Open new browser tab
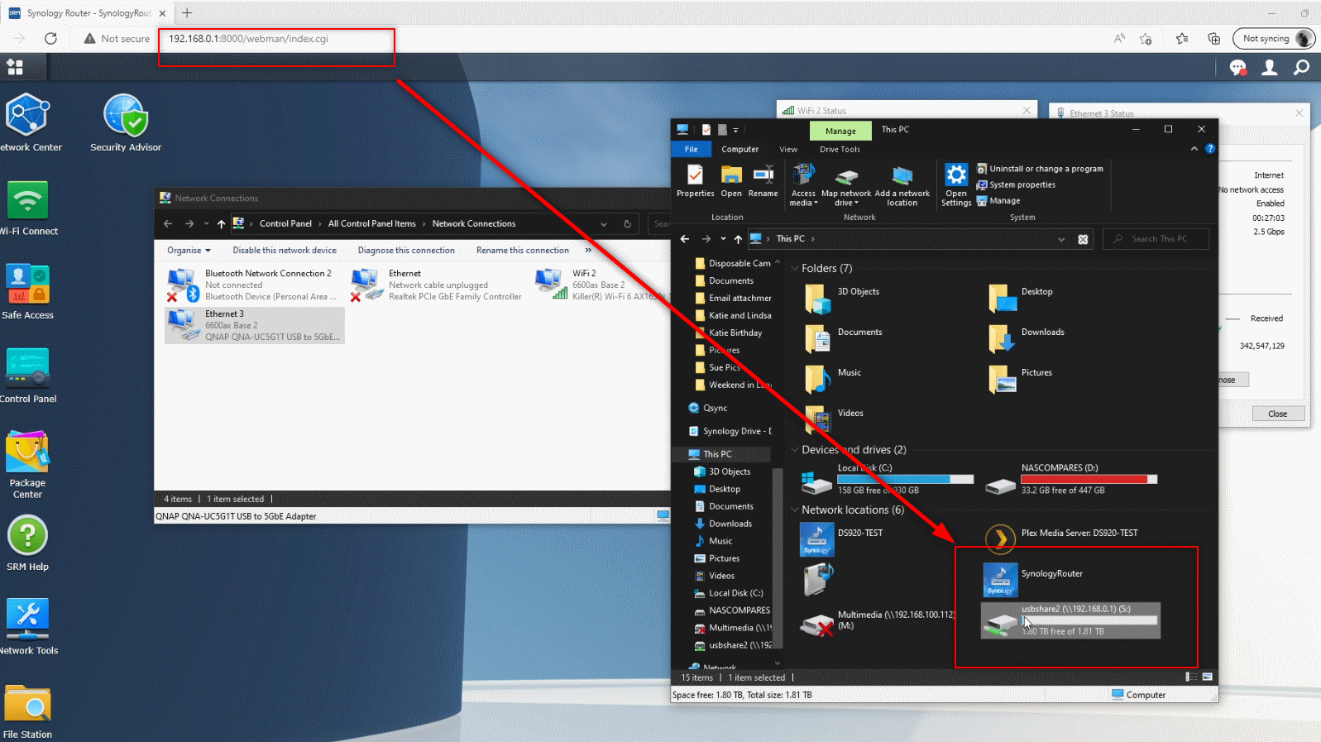The width and height of the screenshot is (1321, 742). pos(187,13)
